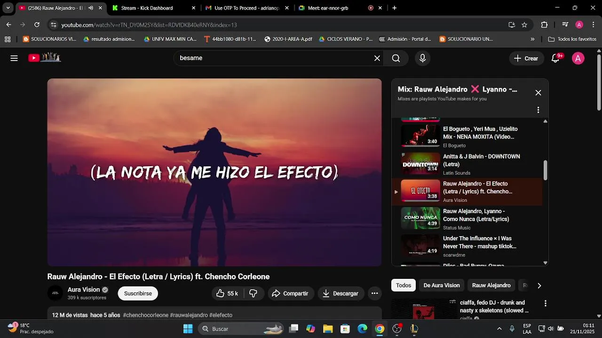Image resolution: width=602 pixels, height=338 pixels.
Task: Switch to Use OTP To Proceed Gmail tab
Action: [x=246, y=8]
